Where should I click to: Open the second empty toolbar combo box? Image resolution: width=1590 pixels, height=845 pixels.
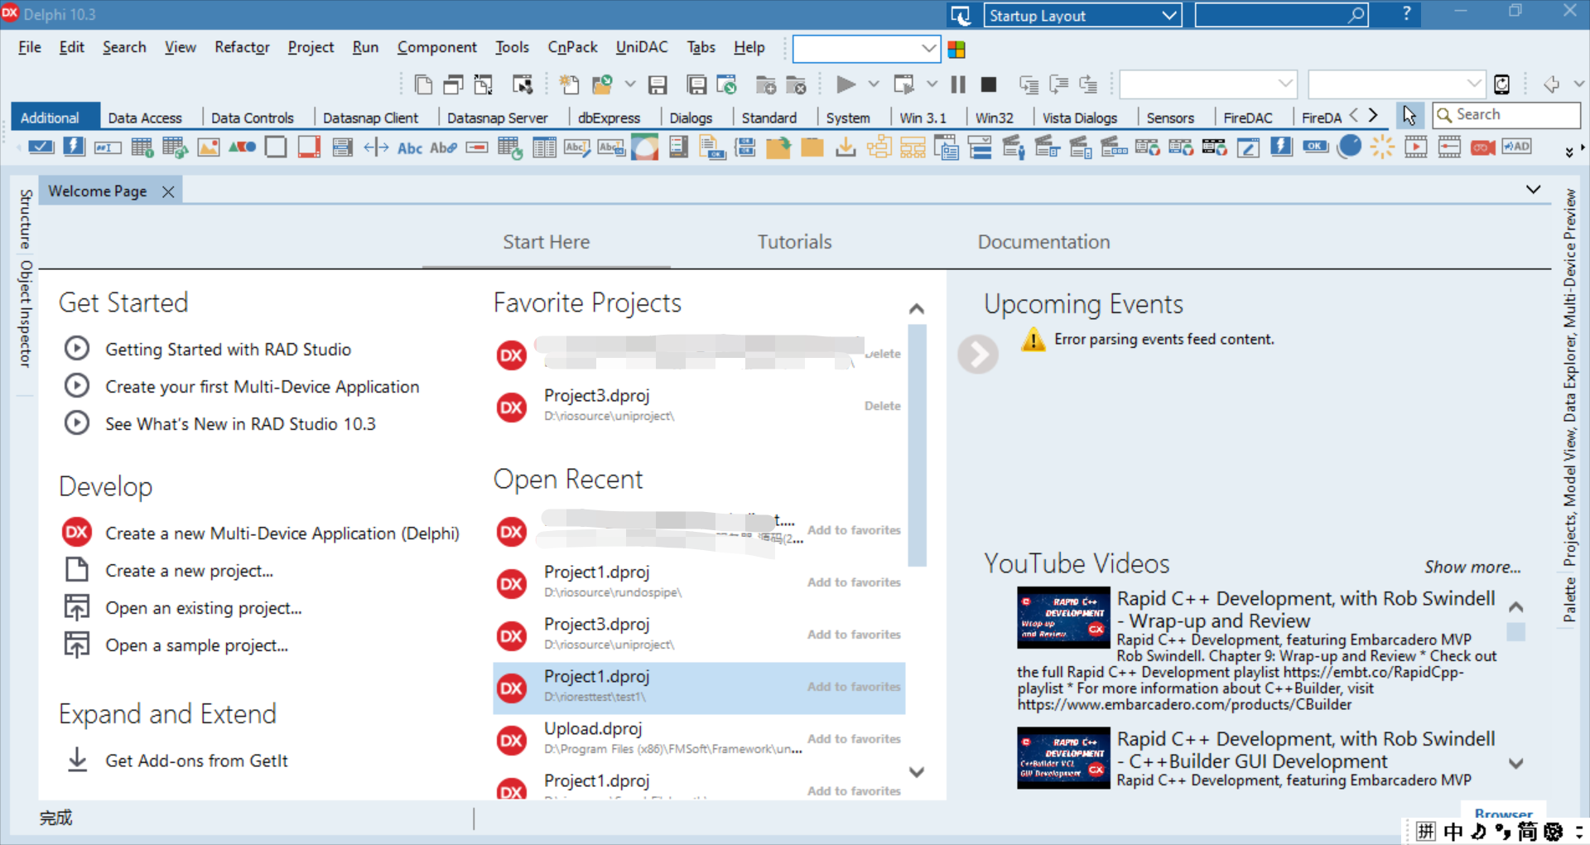pyautogui.click(x=1397, y=84)
